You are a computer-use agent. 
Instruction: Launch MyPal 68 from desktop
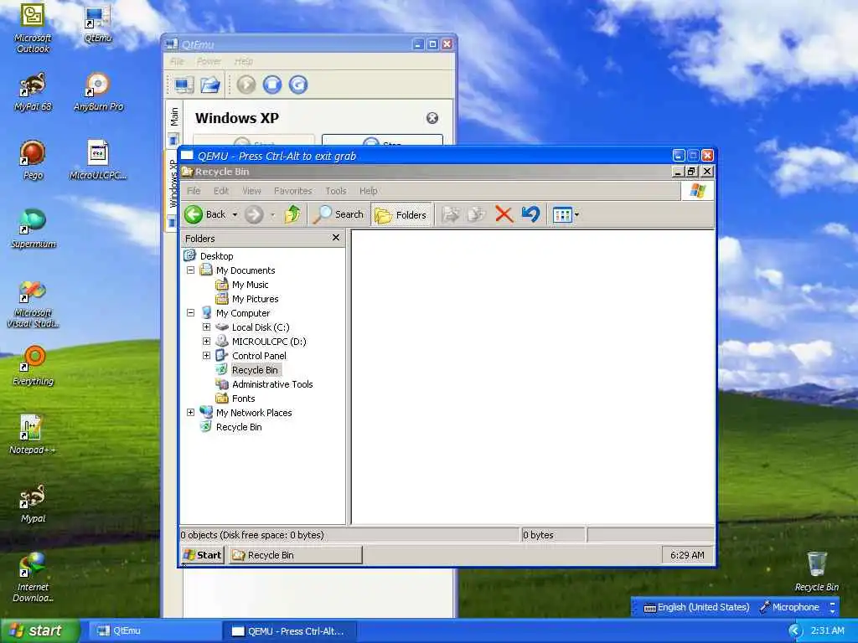pyautogui.click(x=33, y=92)
